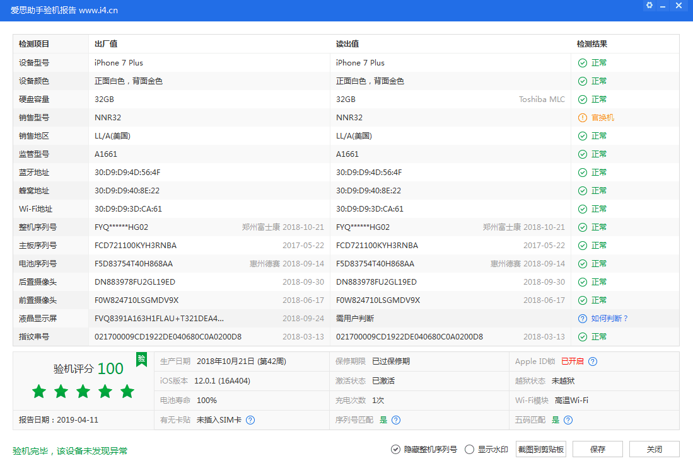Click 报告日期：2019-04-11 text
The width and height of the screenshot is (693, 461).
point(59,420)
